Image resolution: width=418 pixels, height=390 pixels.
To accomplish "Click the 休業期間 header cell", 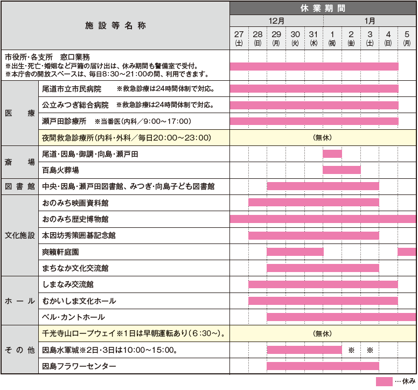I will coord(323,9).
